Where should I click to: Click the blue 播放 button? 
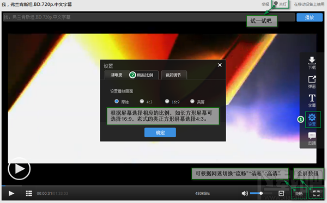(x=310, y=17)
